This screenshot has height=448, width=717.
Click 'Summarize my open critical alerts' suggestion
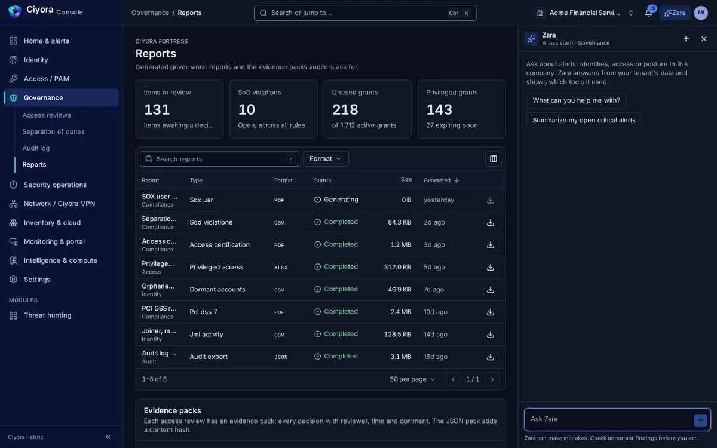point(584,120)
